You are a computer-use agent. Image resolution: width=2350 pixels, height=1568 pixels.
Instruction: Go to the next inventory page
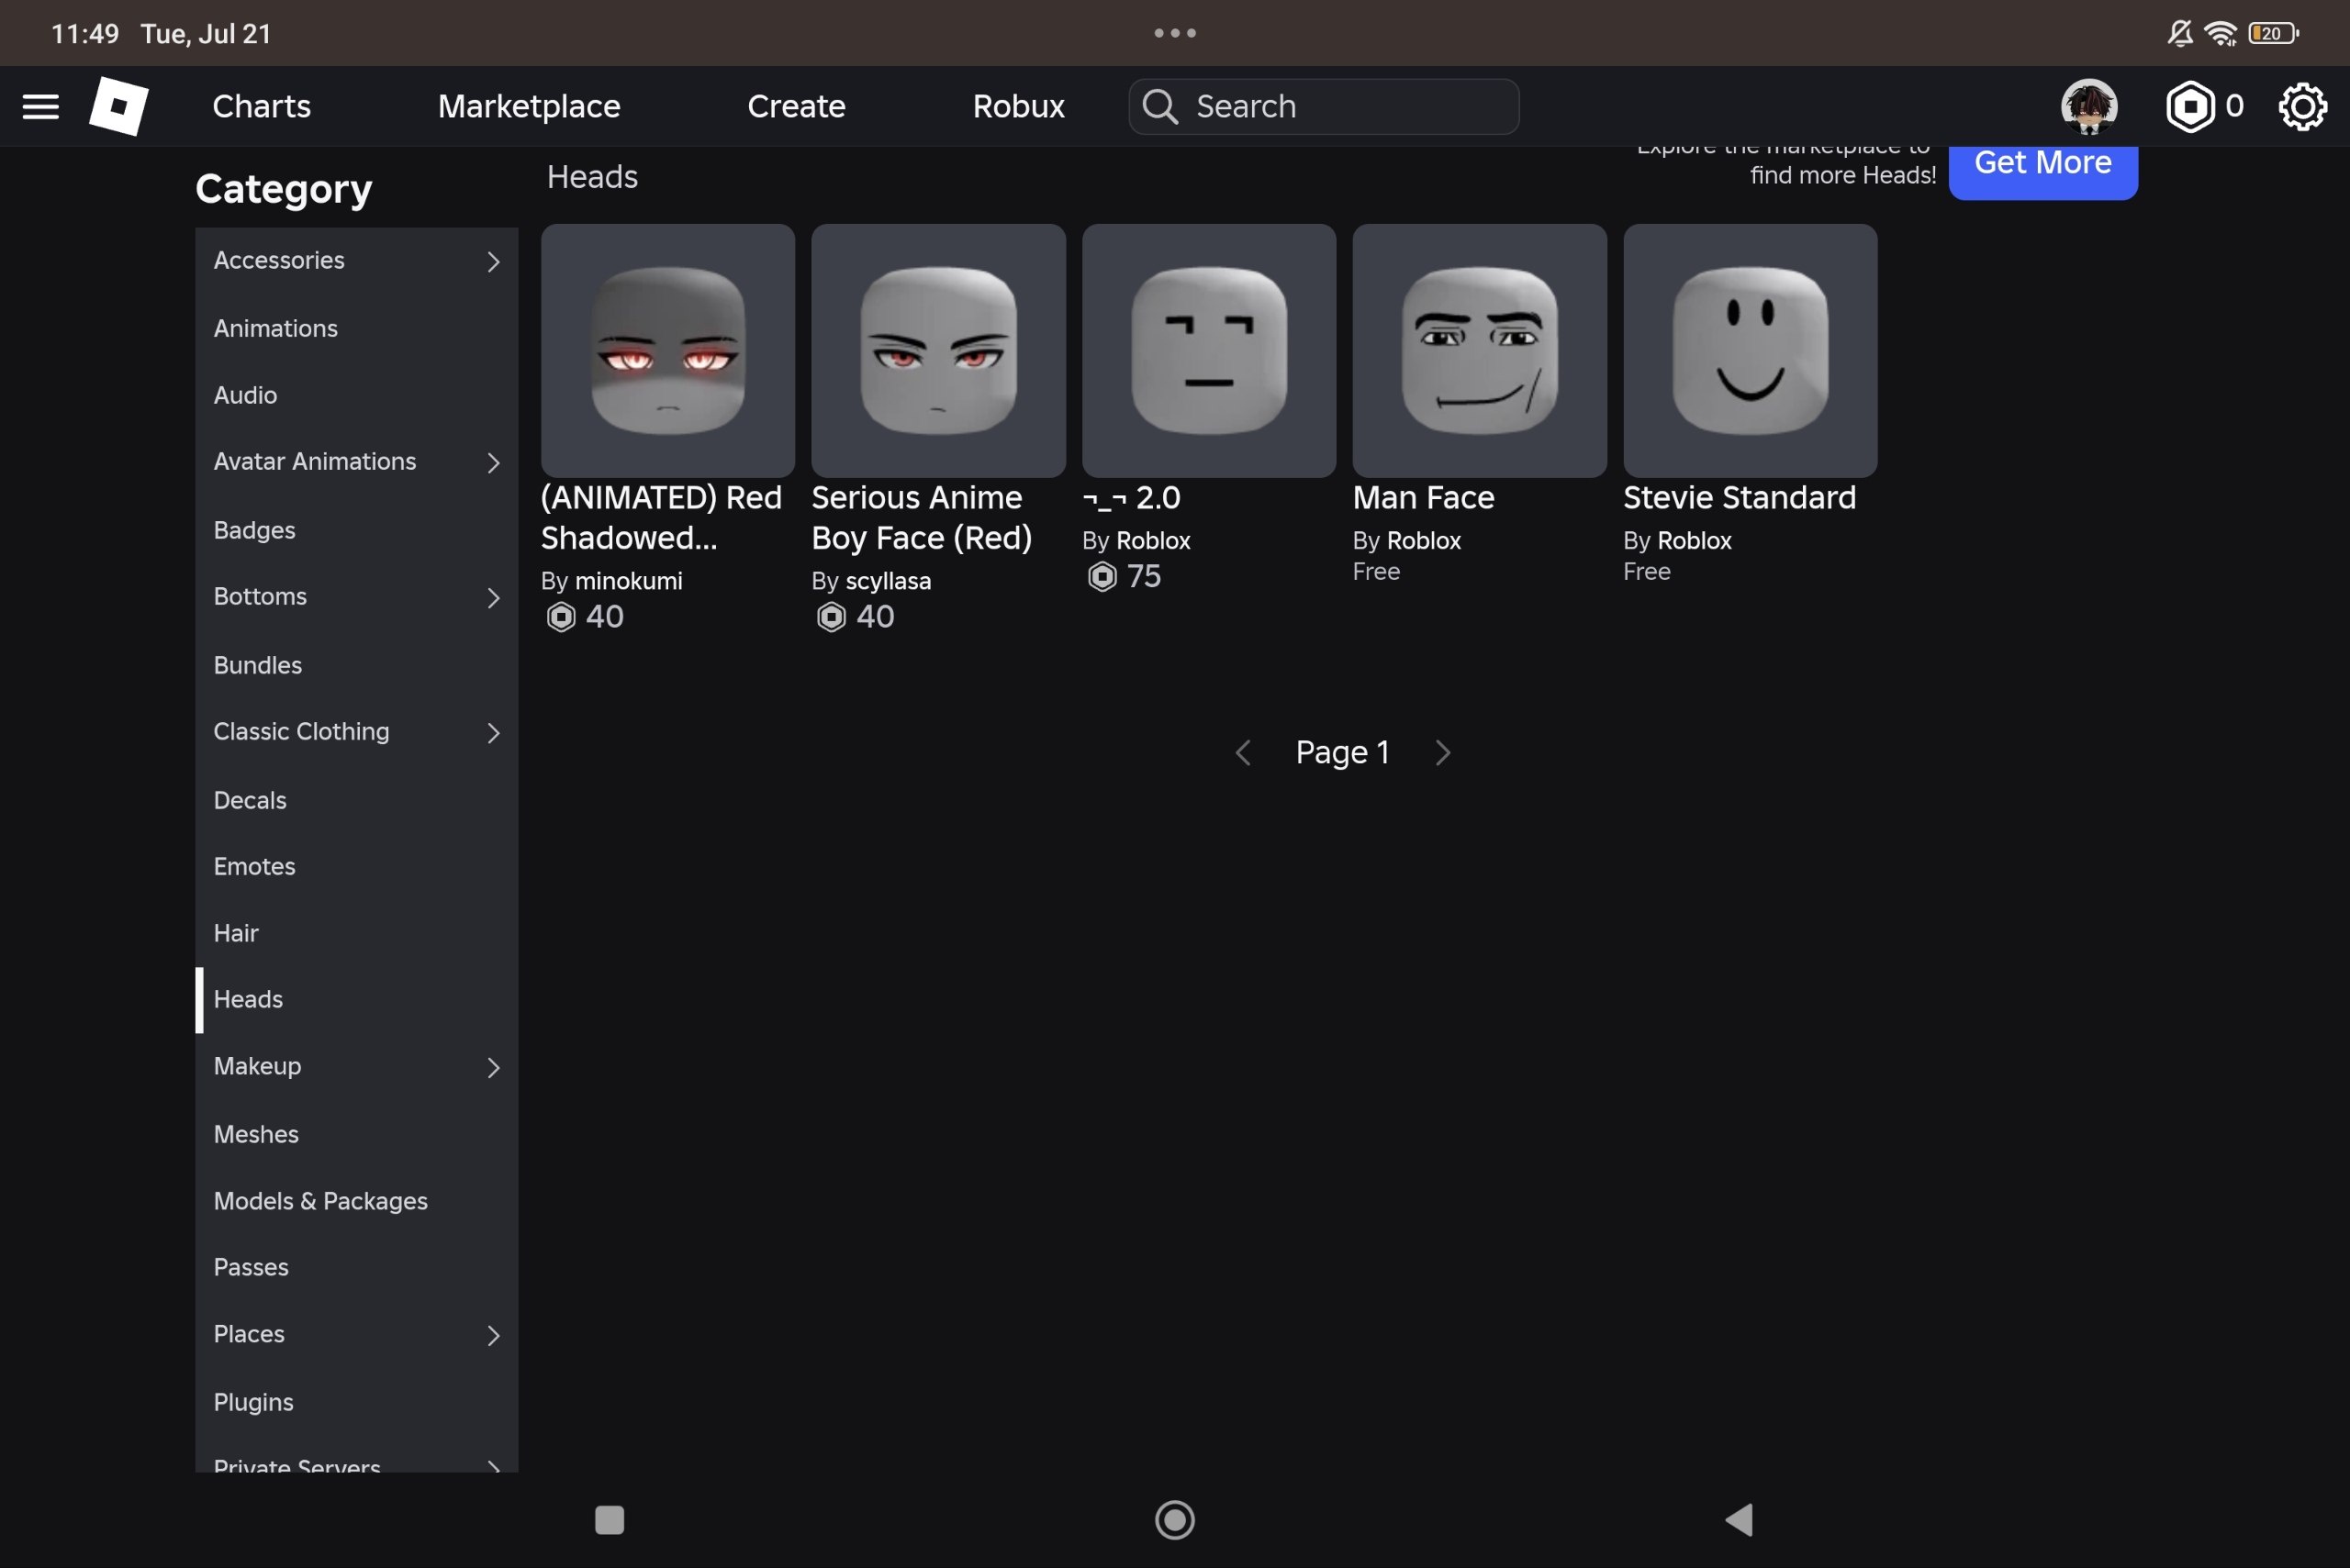pos(1443,753)
